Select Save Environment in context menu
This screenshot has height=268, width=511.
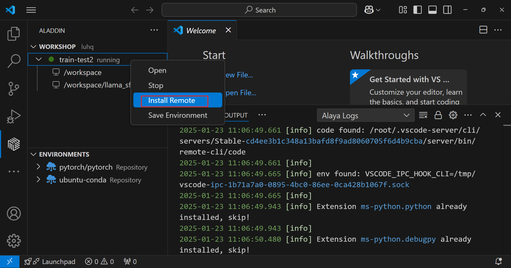(178, 115)
